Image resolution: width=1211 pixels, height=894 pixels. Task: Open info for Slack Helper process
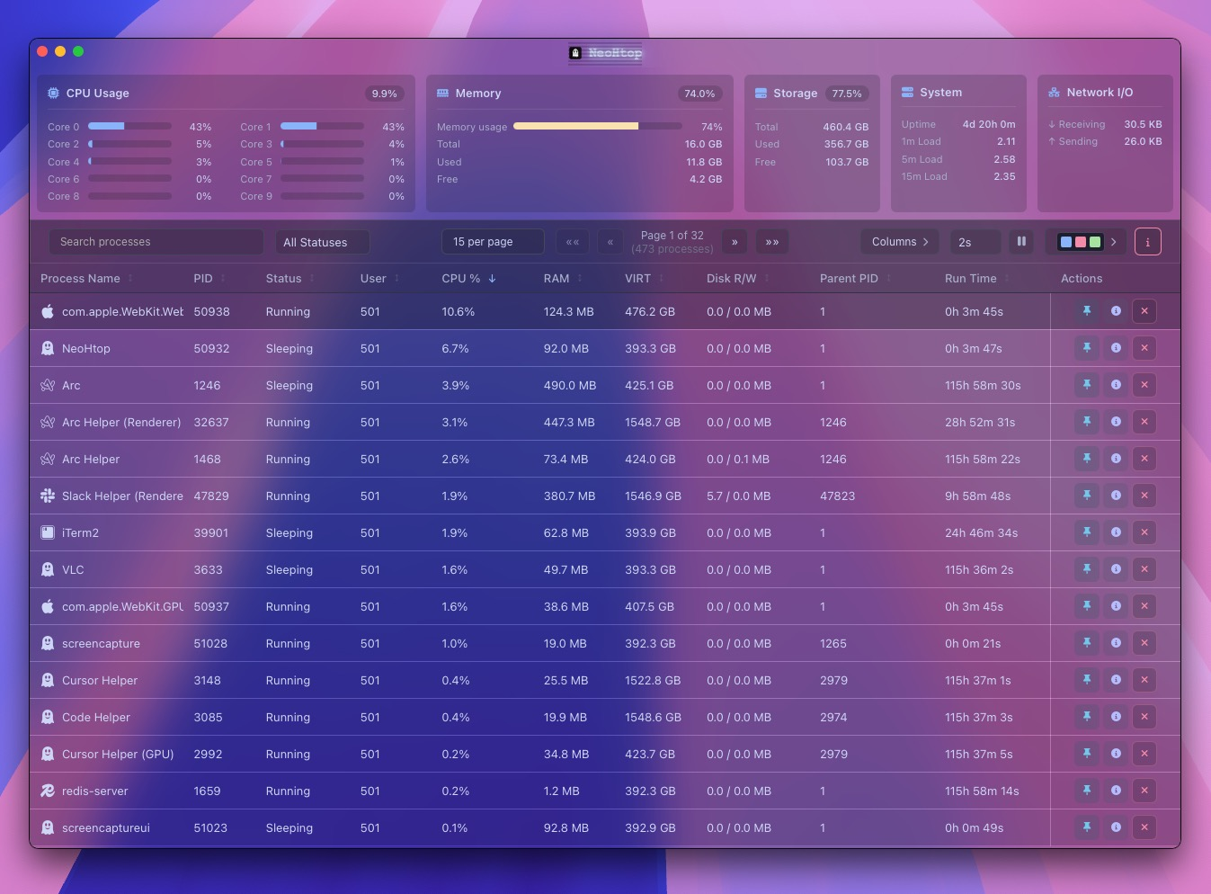[x=1115, y=496]
